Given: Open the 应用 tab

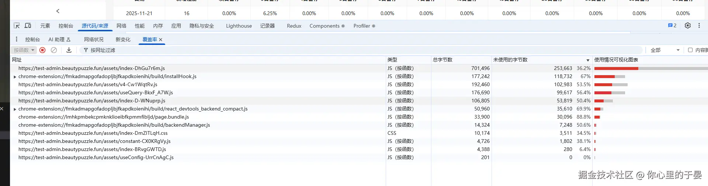Looking at the screenshot, I should [176, 26].
